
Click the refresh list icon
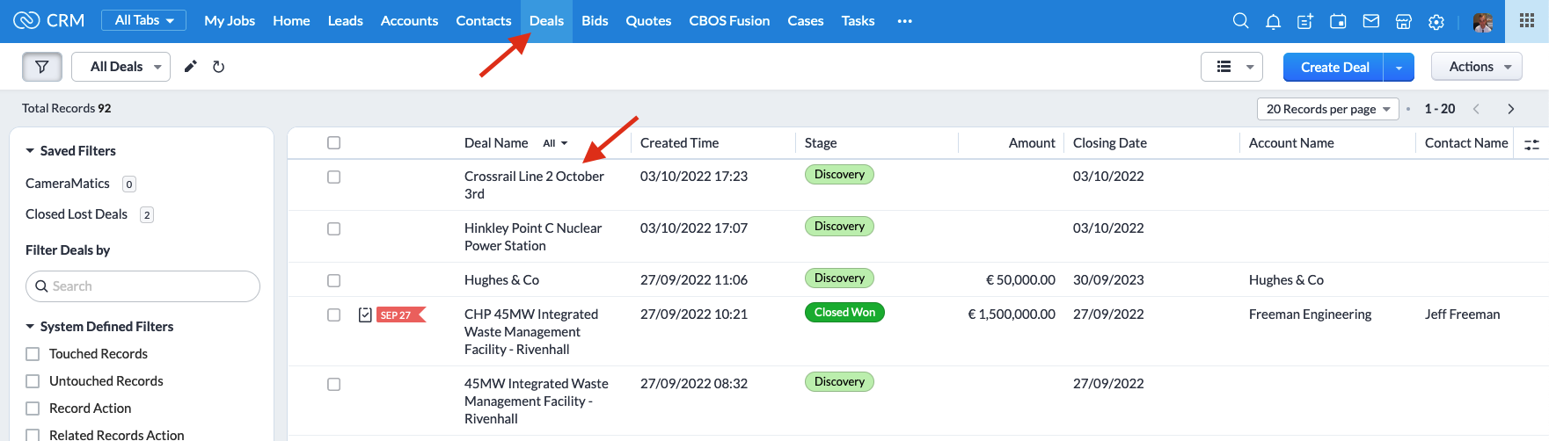pos(218,67)
